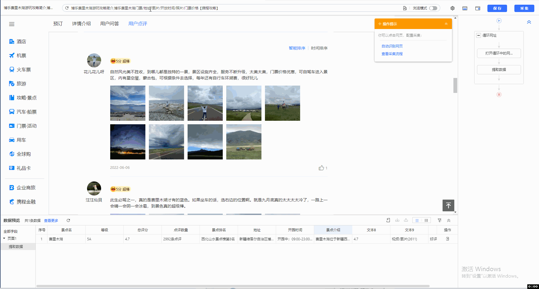Open 全球购 in the sidebar
This screenshot has width=539, height=289.
20,154
